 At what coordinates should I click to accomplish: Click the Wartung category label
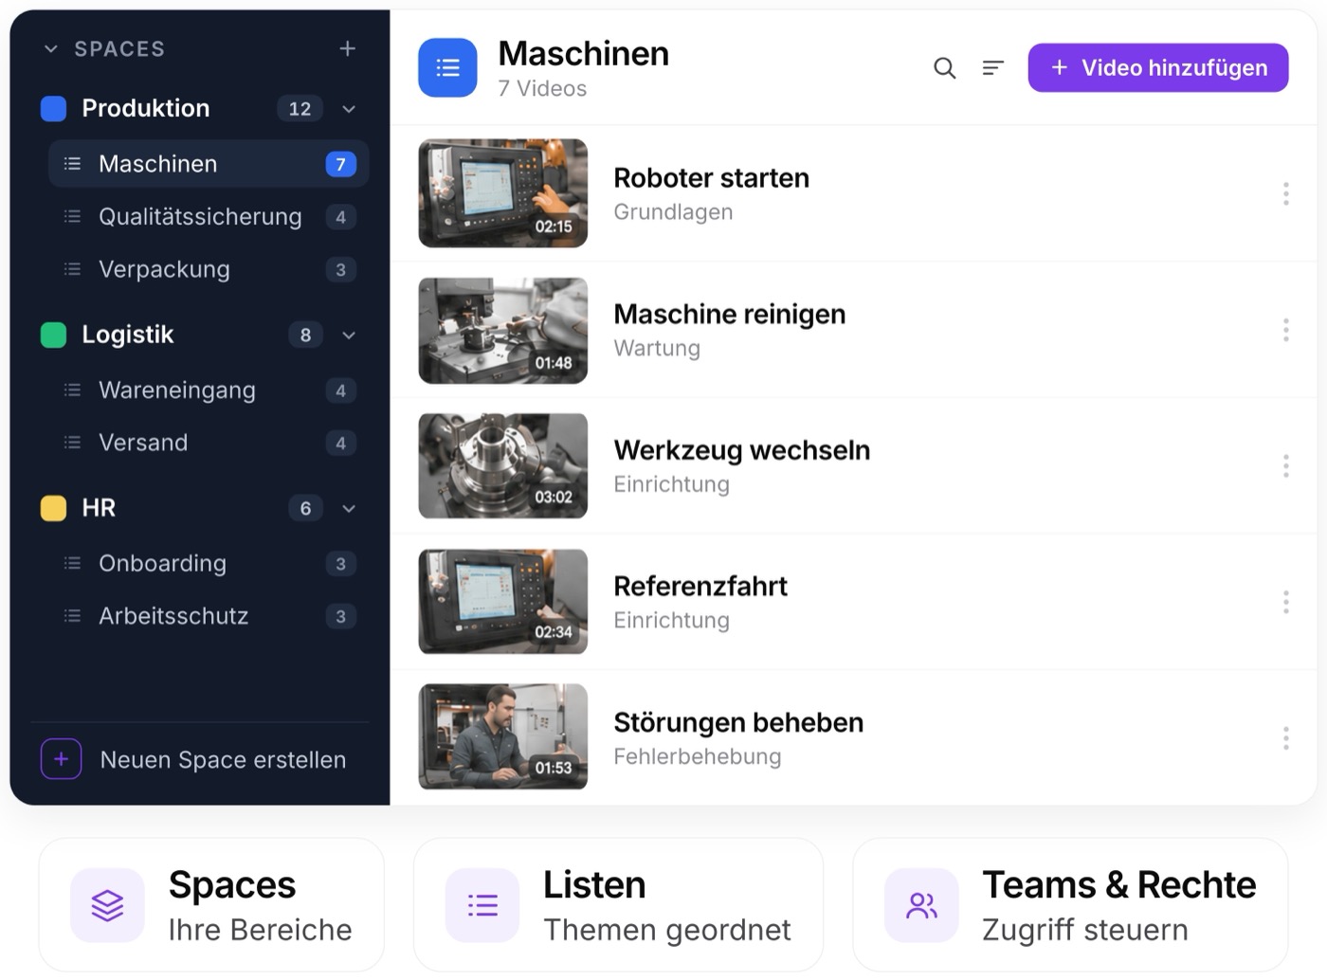(657, 348)
